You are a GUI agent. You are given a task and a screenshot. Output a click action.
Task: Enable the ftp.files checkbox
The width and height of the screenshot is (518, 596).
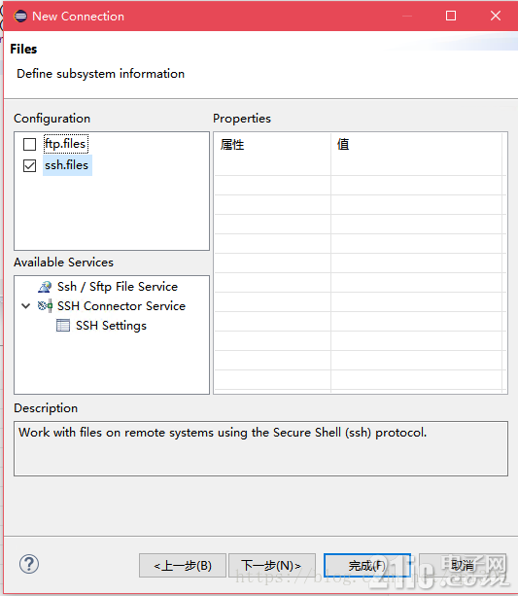tap(30, 145)
